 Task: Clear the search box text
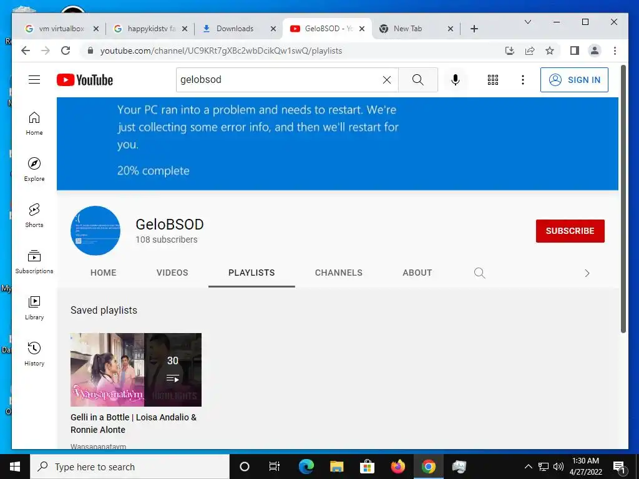pos(387,80)
